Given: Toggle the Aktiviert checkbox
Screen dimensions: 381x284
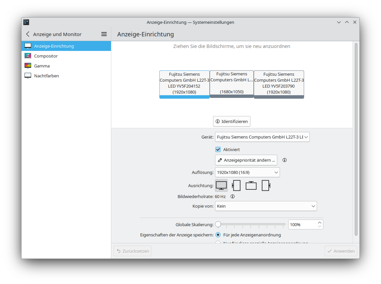Looking at the screenshot, I should pos(218,149).
